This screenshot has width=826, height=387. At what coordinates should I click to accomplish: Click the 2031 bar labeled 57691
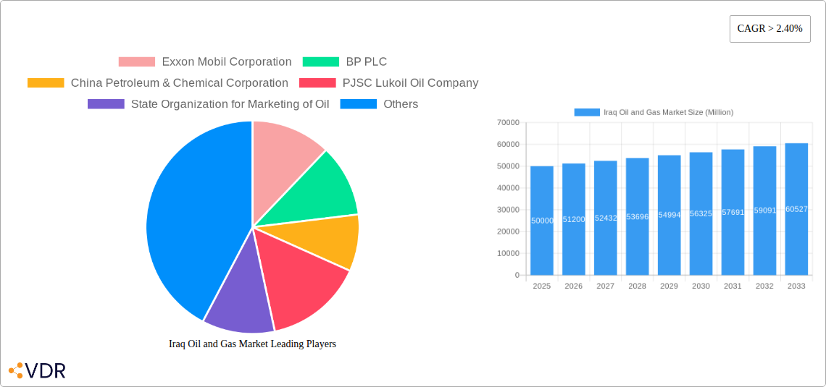coord(733,213)
